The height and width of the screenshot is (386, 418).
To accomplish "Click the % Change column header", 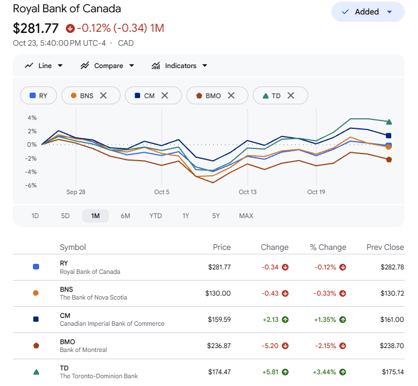I will pos(328,247).
